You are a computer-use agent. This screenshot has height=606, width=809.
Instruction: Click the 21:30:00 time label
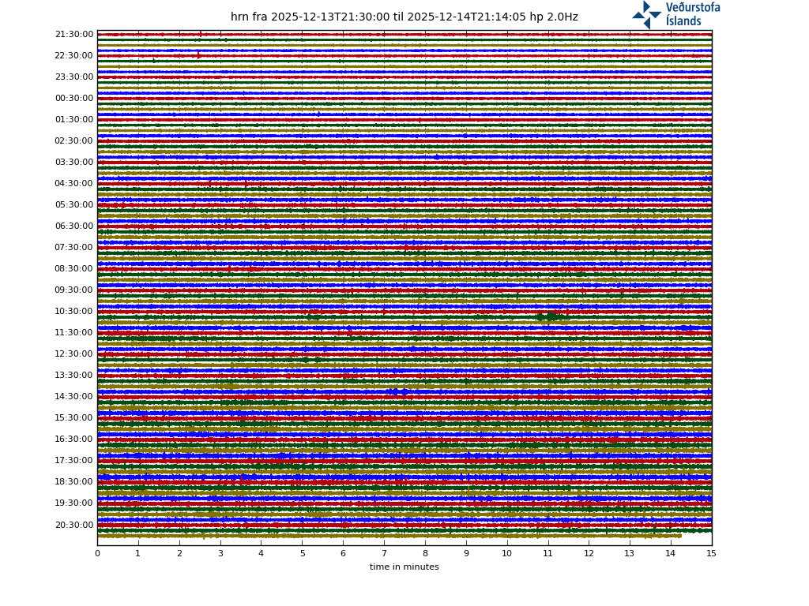(74, 35)
